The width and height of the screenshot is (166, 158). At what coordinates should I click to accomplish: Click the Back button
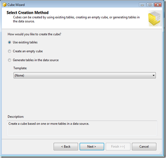click(66, 147)
